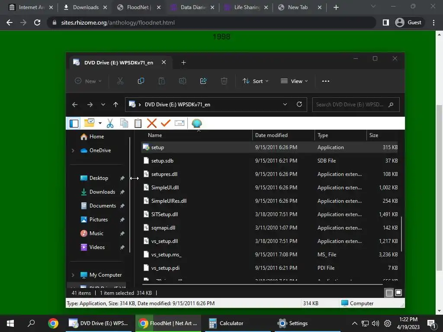Switch to the Downloads browser tab
The image size is (443, 332).
point(85,7)
